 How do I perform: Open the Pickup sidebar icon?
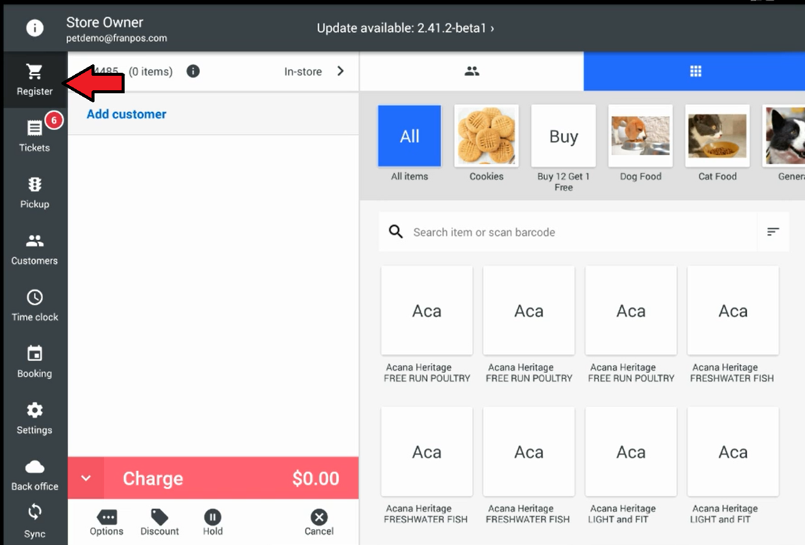point(34,192)
